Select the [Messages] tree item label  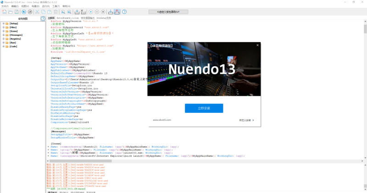point(16,35)
